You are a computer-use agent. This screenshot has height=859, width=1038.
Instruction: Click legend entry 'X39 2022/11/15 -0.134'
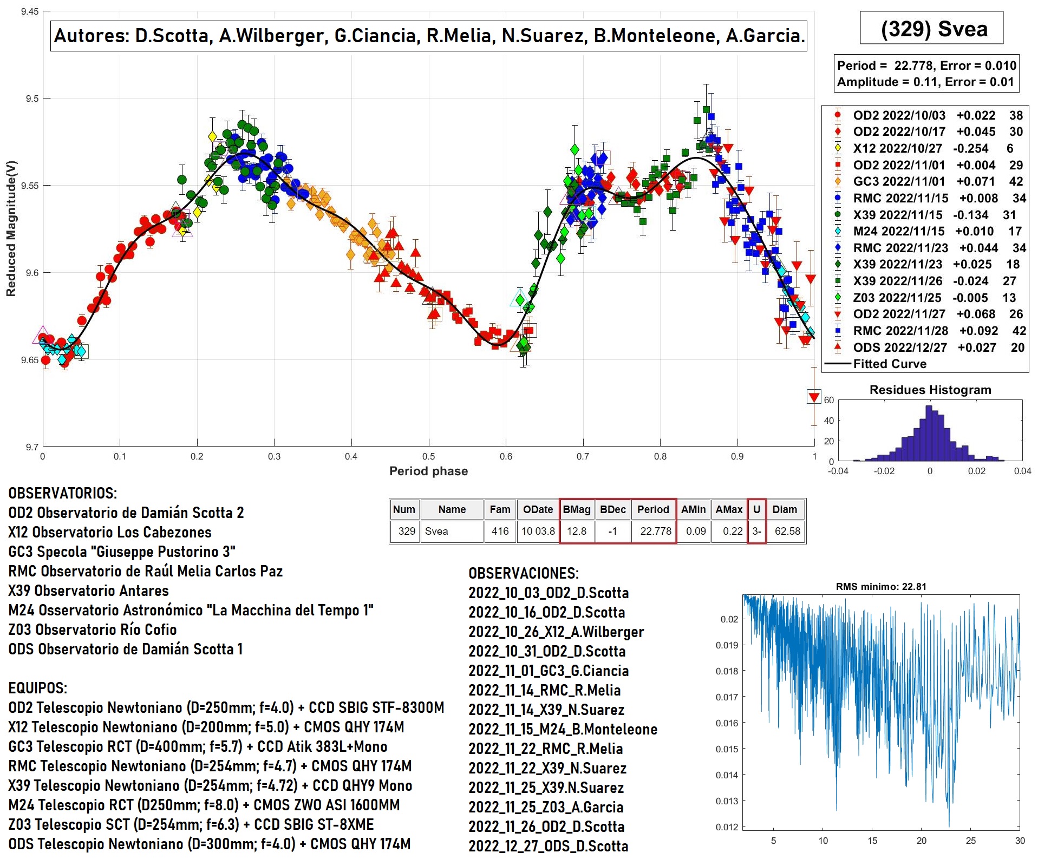925,215
